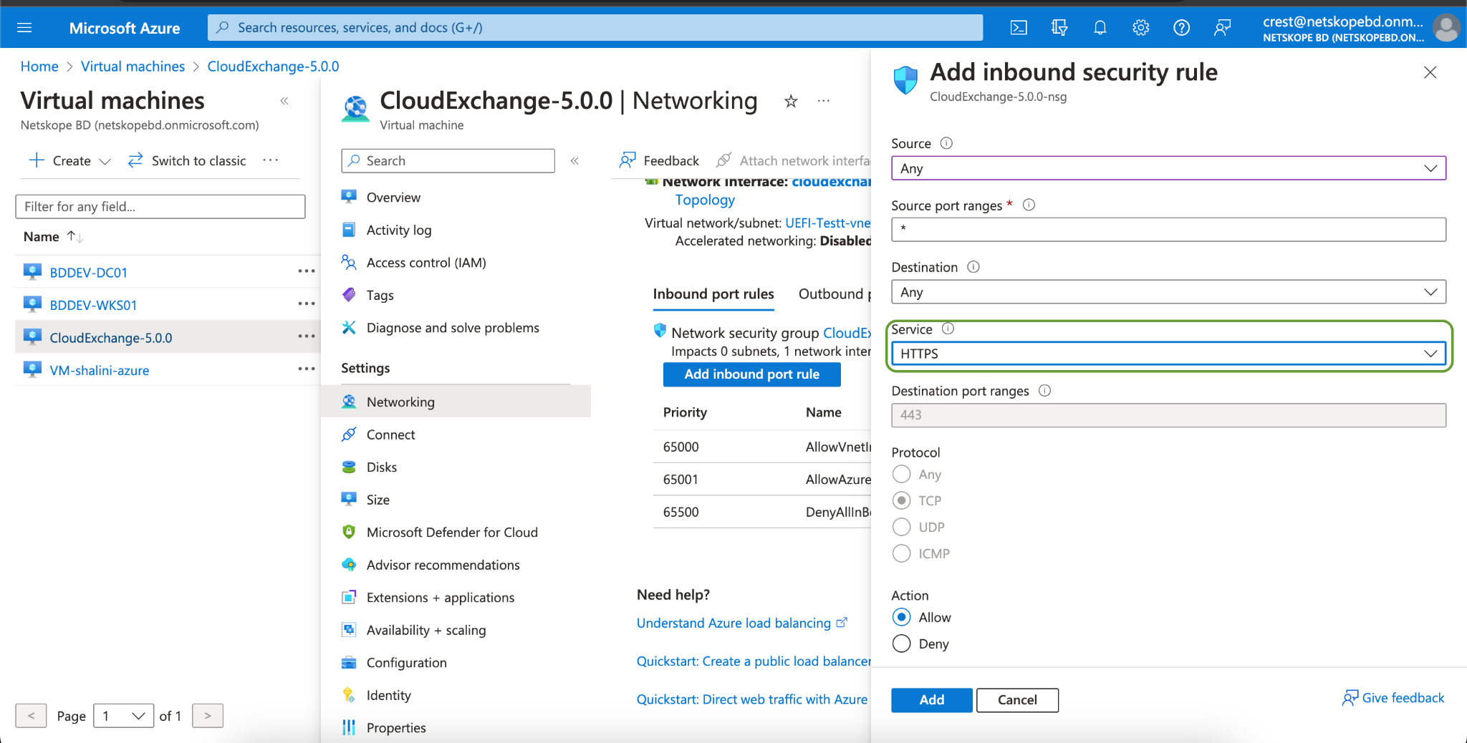The image size is (1467, 743).
Task: Open the Topology link
Action: point(705,200)
